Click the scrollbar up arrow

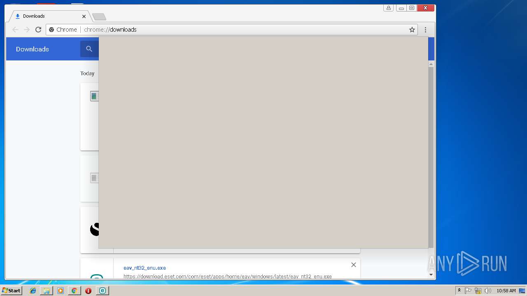[x=431, y=64]
